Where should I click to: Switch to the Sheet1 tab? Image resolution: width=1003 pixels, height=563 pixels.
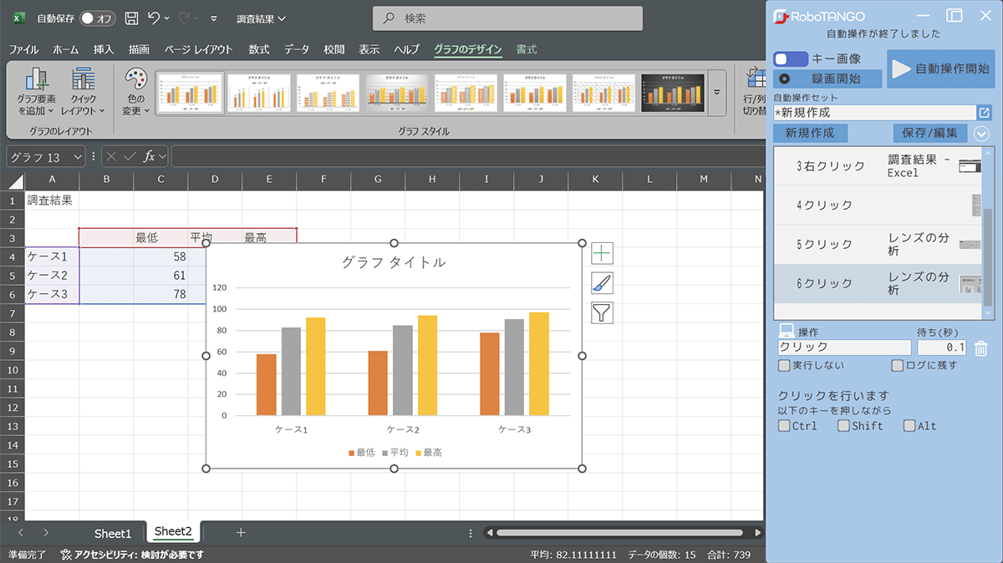pyautogui.click(x=113, y=533)
